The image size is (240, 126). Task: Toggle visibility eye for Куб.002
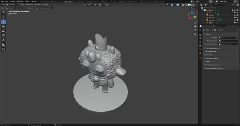pos(235,18)
